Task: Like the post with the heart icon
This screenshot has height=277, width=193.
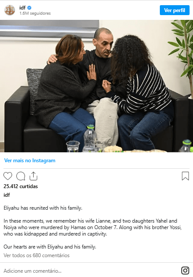Action: point(8,176)
